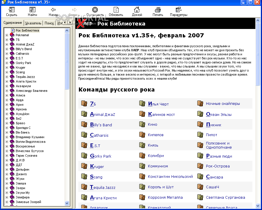The width and height of the screenshot is (262, 210).
Task: Open the Tequila Jazzz link
Action: click(103, 187)
